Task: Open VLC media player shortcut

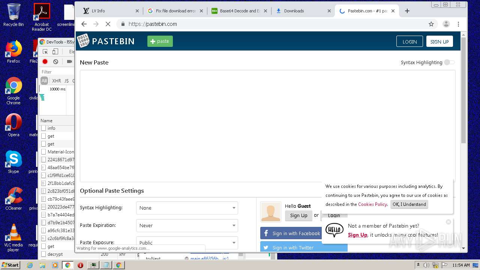Action: [13, 238]
